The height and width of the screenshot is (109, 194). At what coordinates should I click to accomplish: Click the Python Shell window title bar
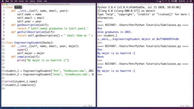pyautogui.click(x=145, y=4)
